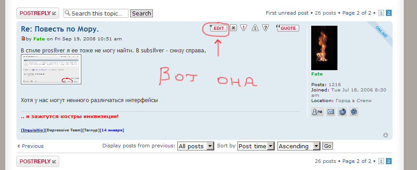Open the ICQ flower contact icon
This screenshot has height=170, width=417.
354,112
